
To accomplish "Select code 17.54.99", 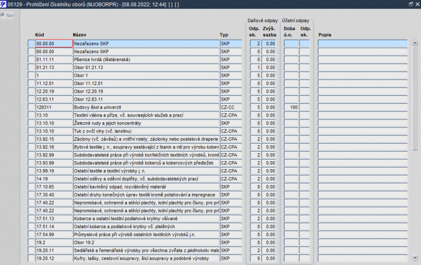I will click(54, 234).
